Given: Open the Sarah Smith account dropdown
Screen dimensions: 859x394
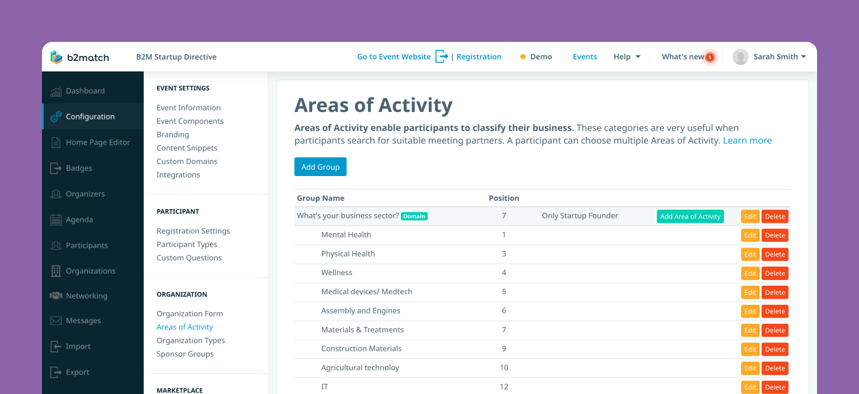Looking at the screenshot, I should click(x=780, y=57).
